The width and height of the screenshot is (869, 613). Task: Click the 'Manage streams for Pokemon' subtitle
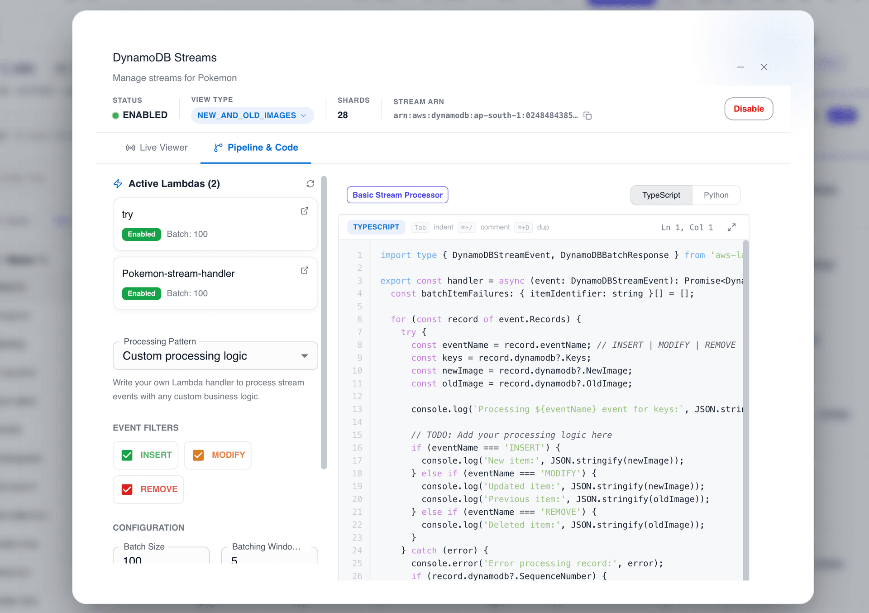click(x=175, y=78)
